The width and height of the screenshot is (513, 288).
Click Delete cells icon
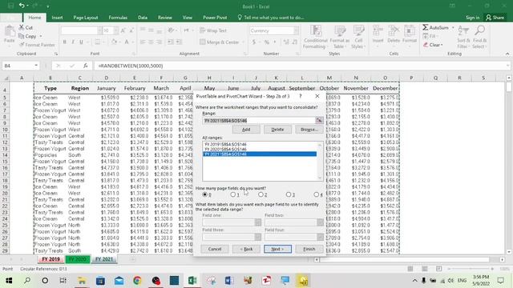pos(394,31)
